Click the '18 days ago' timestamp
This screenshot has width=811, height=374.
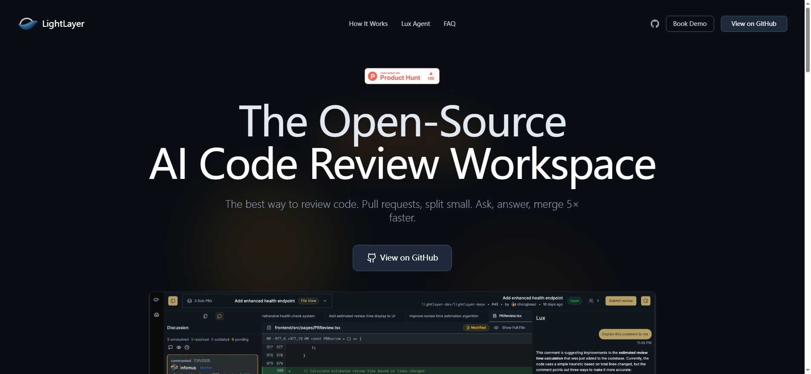pos(552,304)
